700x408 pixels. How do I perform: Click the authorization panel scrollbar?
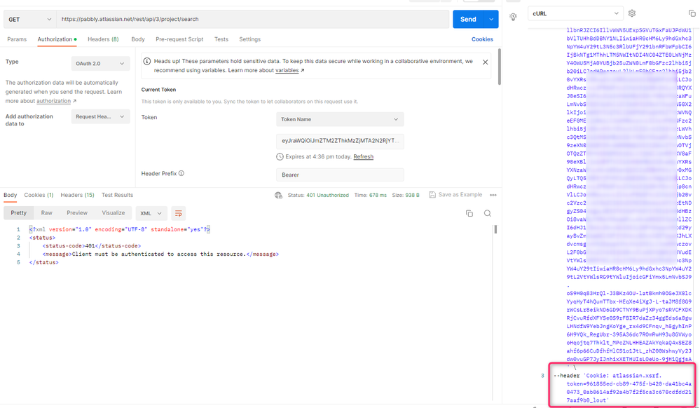tap(499, 67)
